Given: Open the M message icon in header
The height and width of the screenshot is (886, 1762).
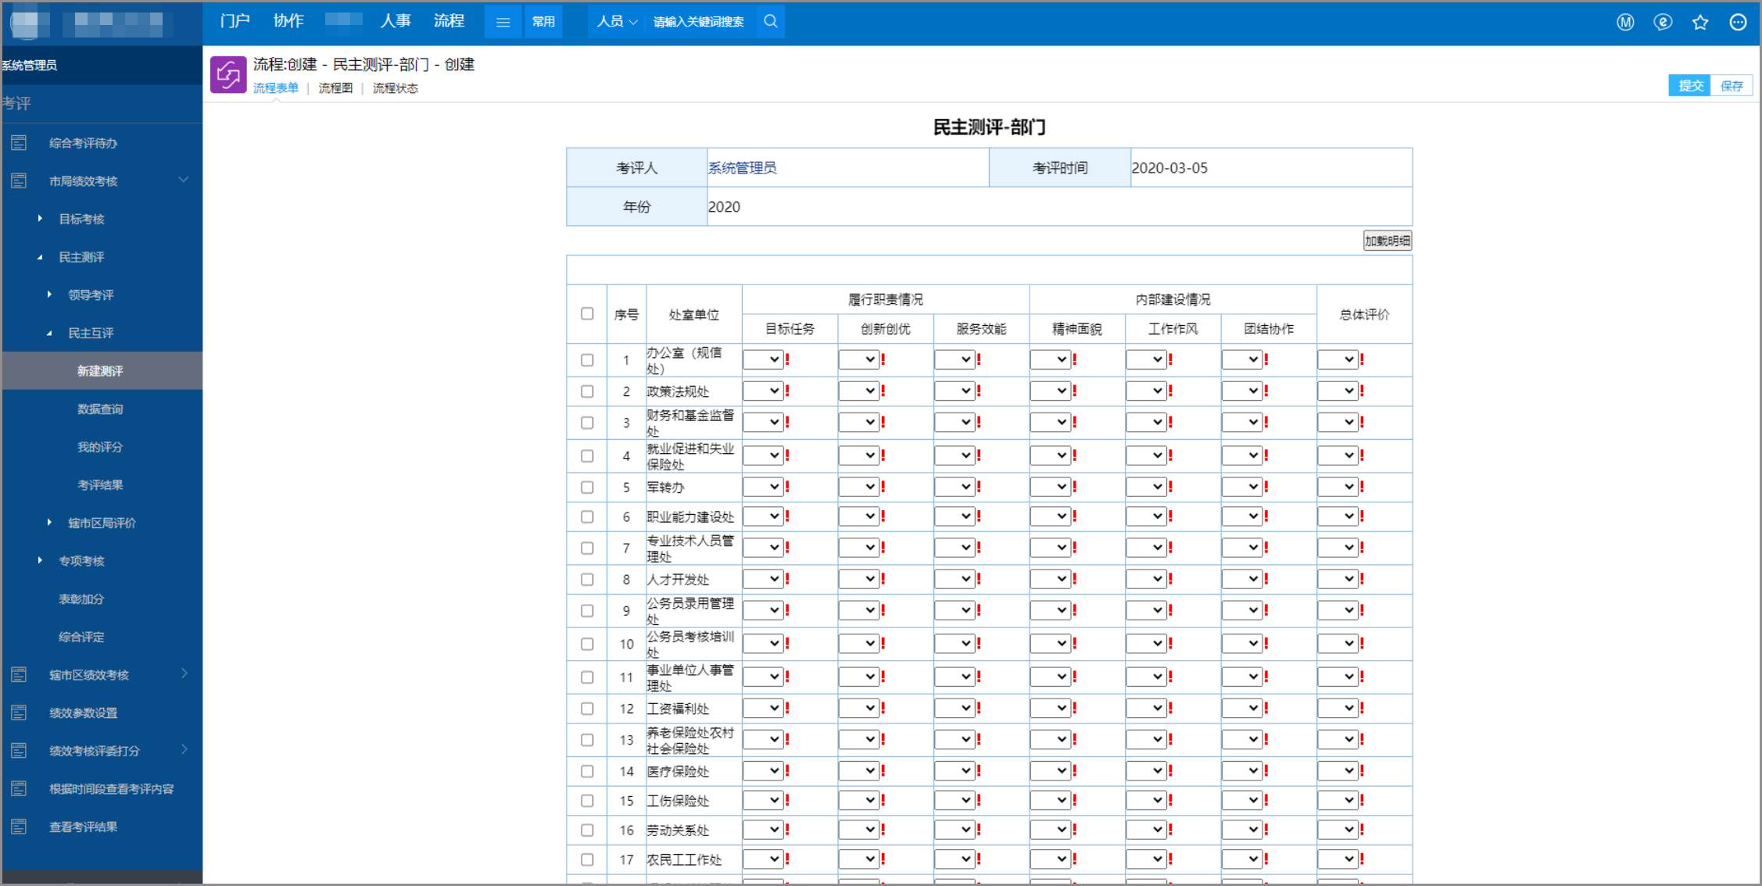Looking at the screenshot, I should click(1625, 23).
